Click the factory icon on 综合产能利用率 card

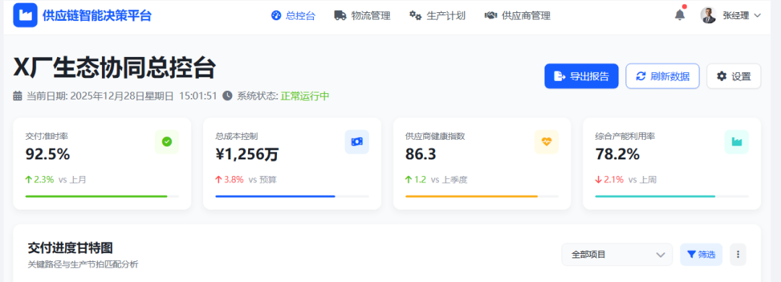pyautogui.click(x=737, y=142)
